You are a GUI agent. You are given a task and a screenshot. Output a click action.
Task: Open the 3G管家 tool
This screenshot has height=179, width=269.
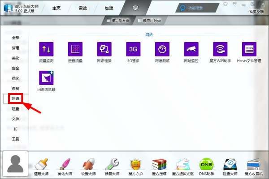coord(133,49)
